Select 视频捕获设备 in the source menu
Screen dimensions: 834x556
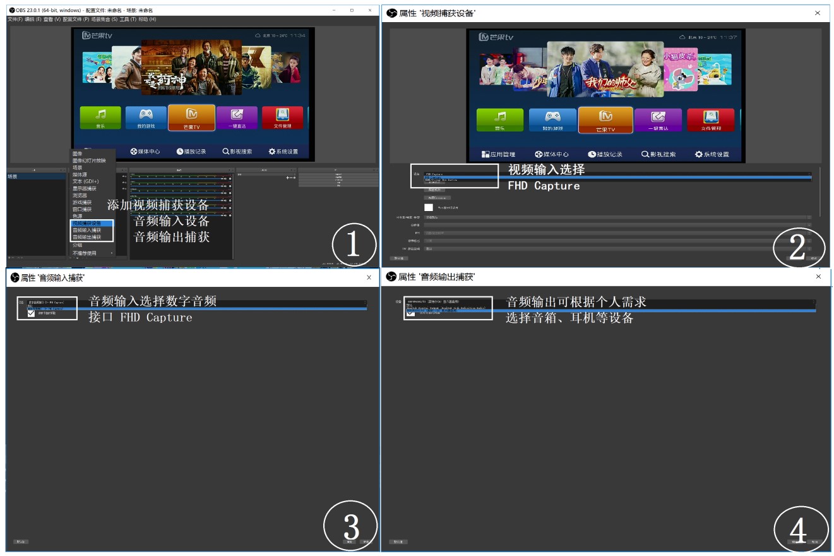[x=92, y=223]
